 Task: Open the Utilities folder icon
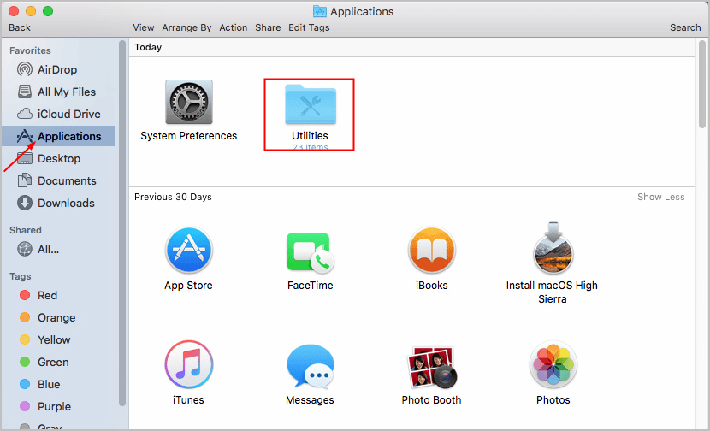click(311, 104)
